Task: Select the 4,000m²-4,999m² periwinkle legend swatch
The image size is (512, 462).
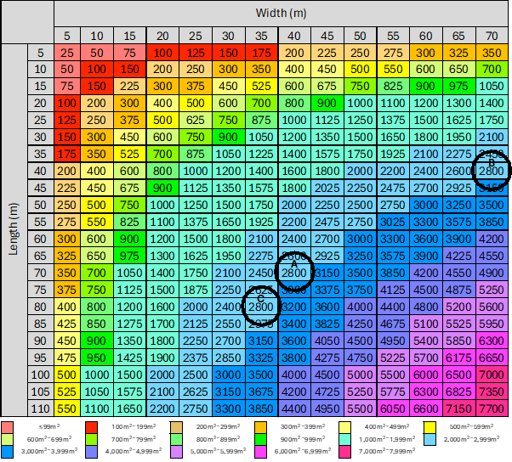Action: point(92,452)
